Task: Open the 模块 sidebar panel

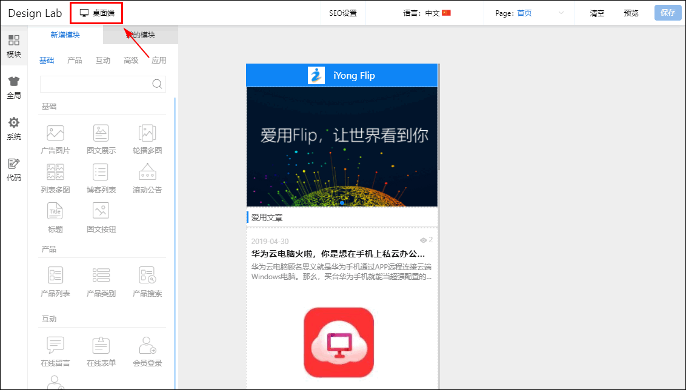Action: (x=13, y=46)
